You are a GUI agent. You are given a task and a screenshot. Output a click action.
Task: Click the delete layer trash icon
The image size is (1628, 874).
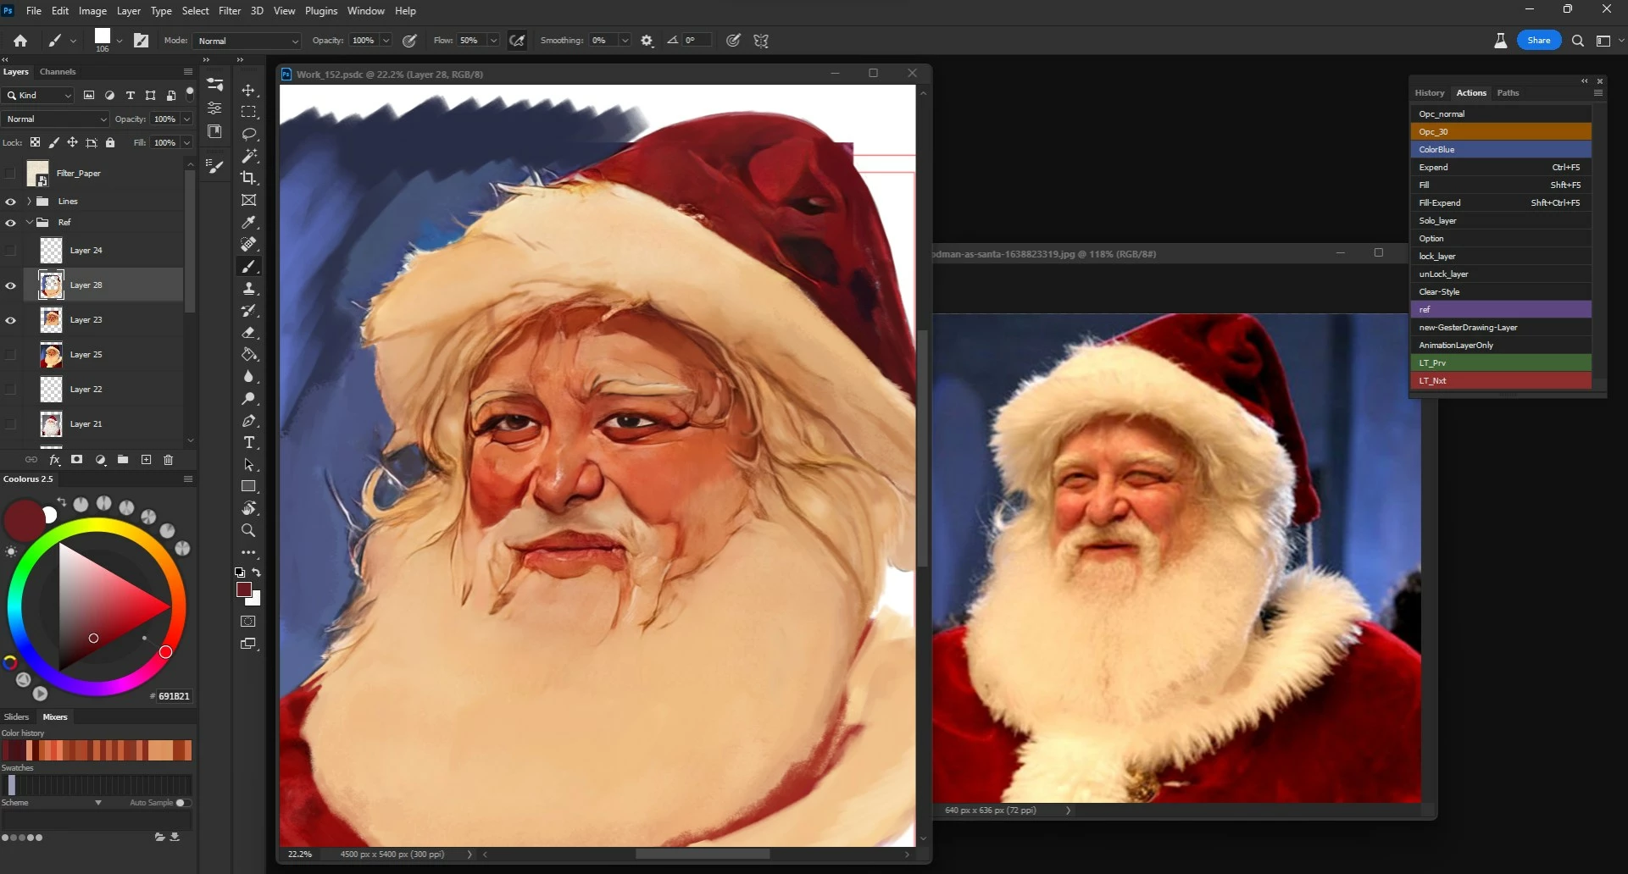[168, 460]
